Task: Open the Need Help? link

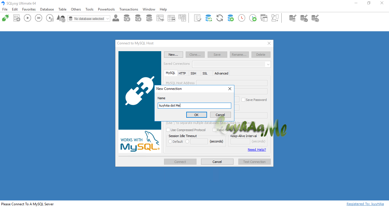Action: [257, 150]
